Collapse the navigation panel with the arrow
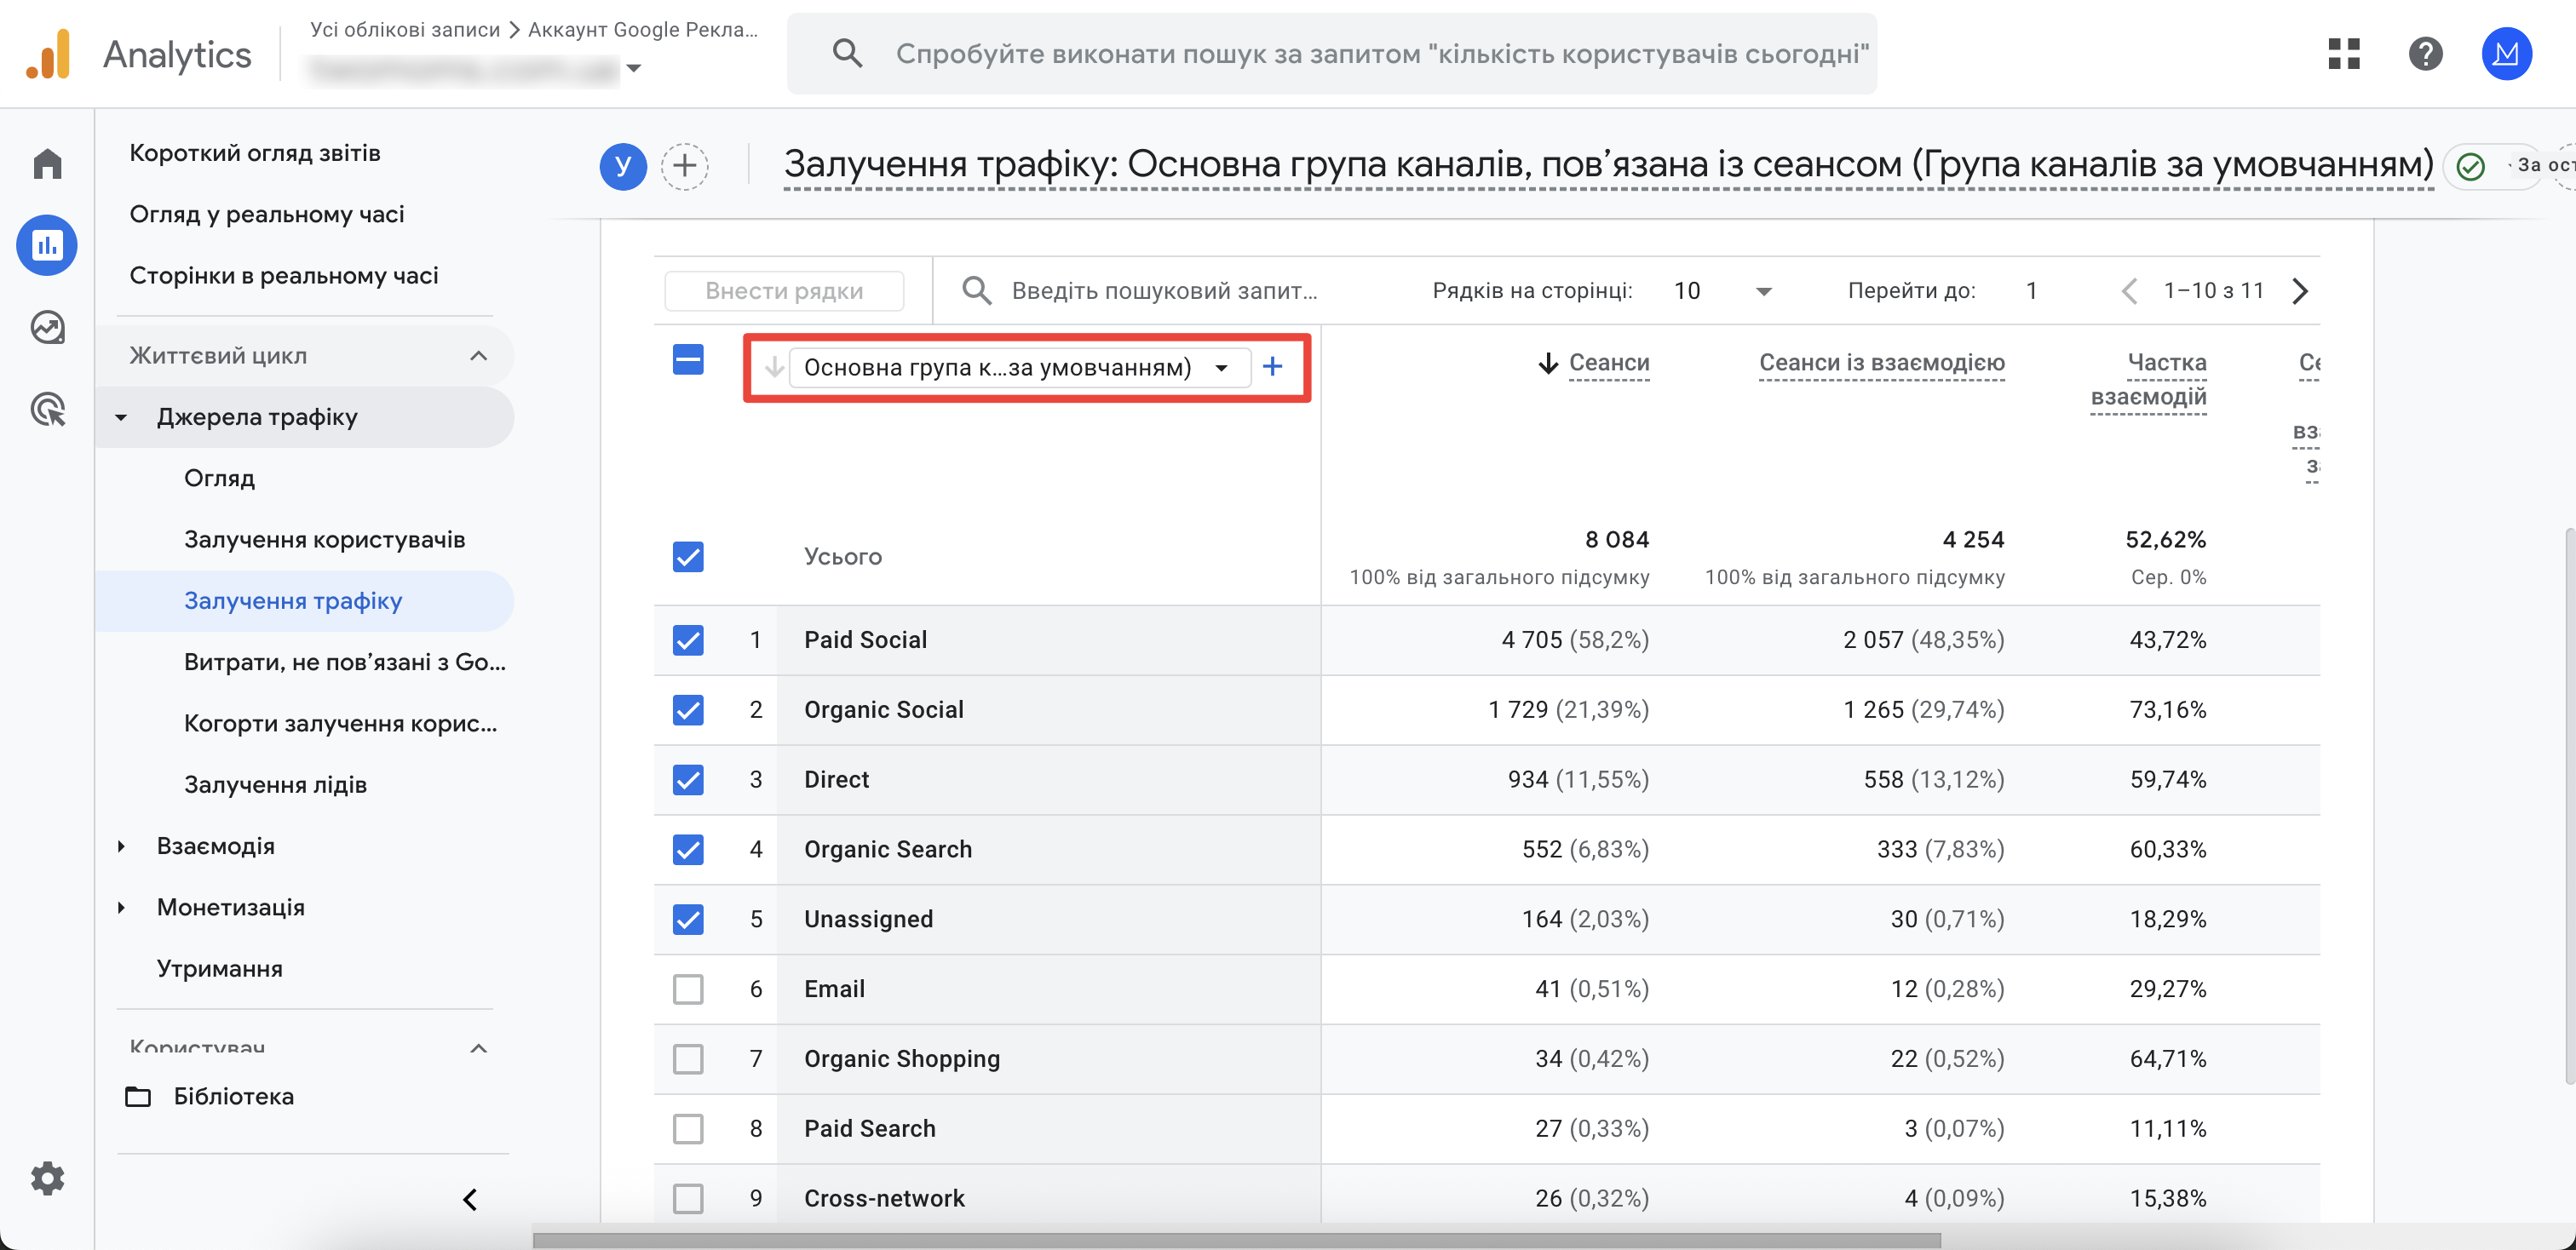The image size is (2576, 1250). tap(470, 1198)
